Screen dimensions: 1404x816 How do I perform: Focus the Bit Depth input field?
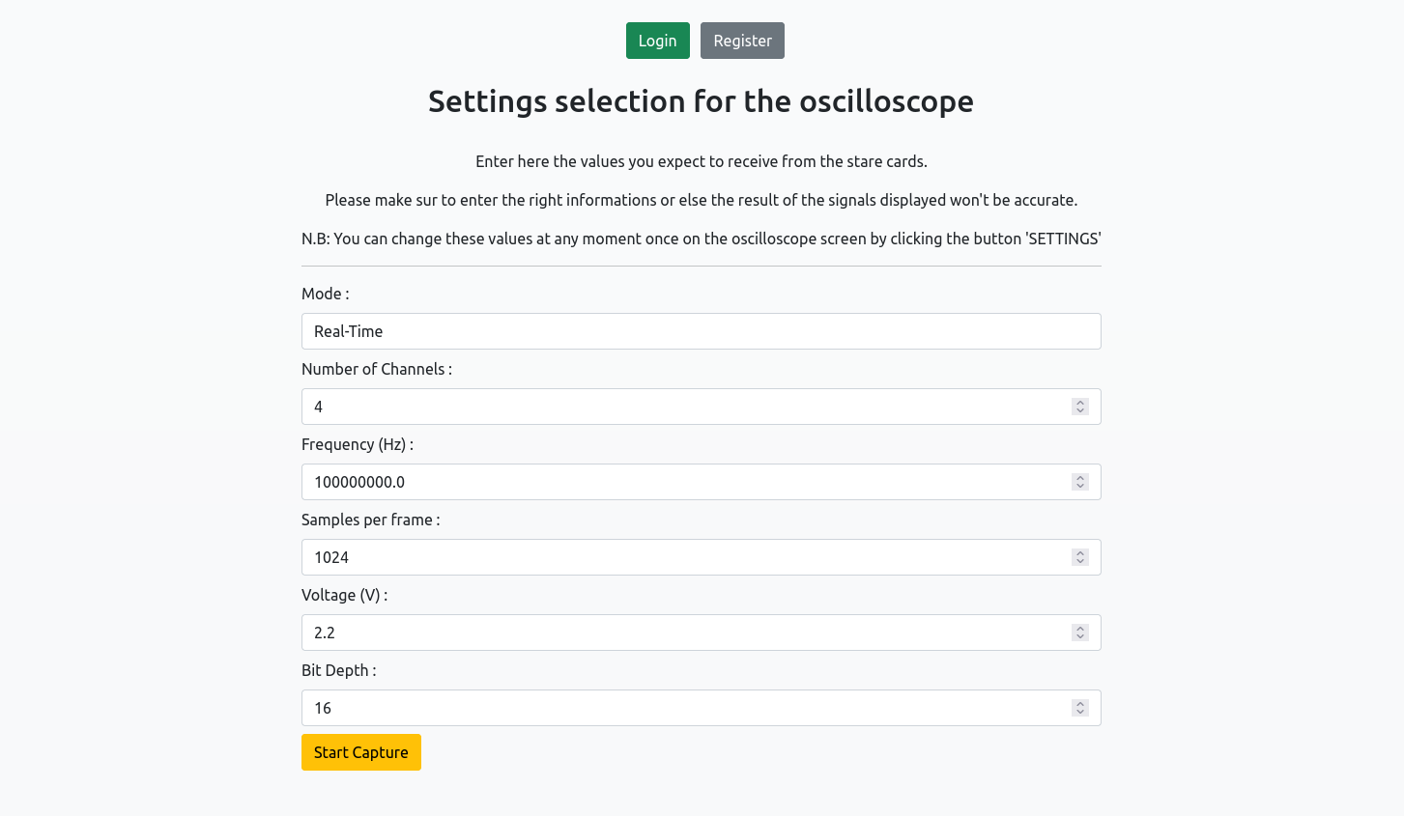click(676, 708)
